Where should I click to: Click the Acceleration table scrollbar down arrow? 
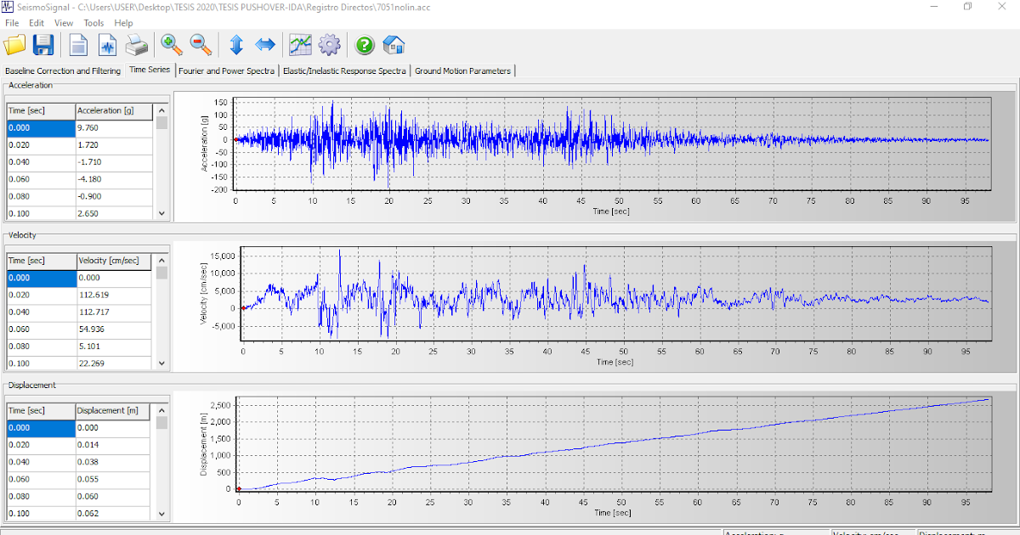pyautogui.click(x=161, y=214)
